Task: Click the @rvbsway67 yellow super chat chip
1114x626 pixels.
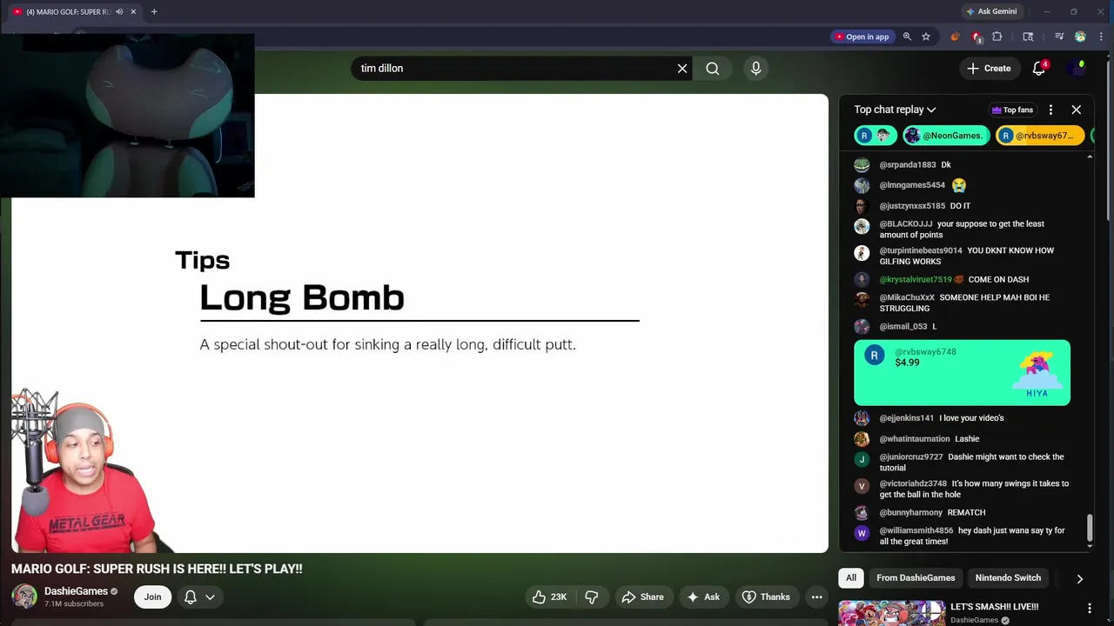Action: [1039, 136]
